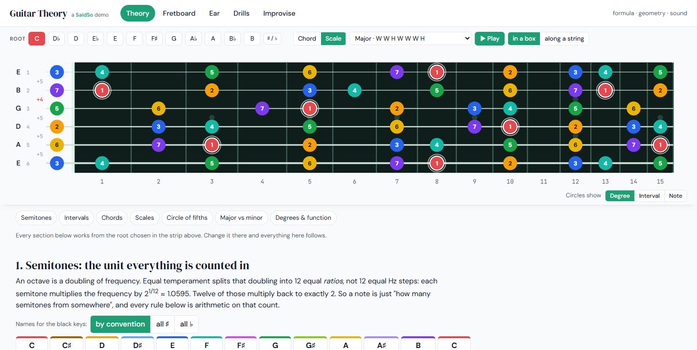
Task: Jump to the Semitones section
Action: [x=36, y=218]
